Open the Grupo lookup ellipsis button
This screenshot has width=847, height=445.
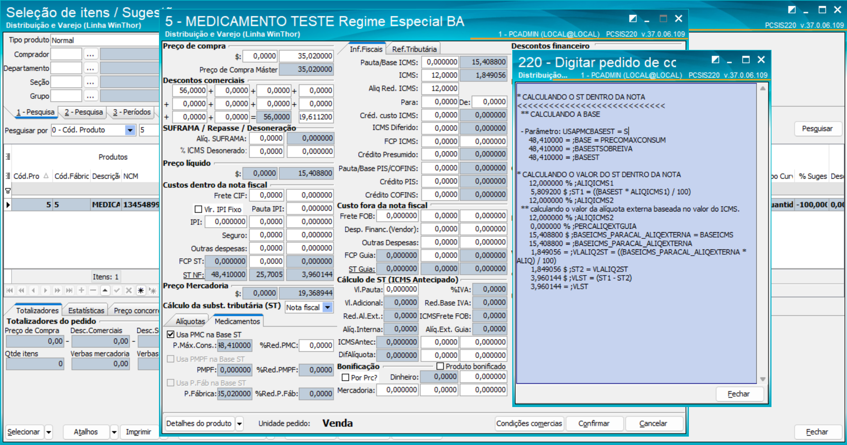click(91, 96)
